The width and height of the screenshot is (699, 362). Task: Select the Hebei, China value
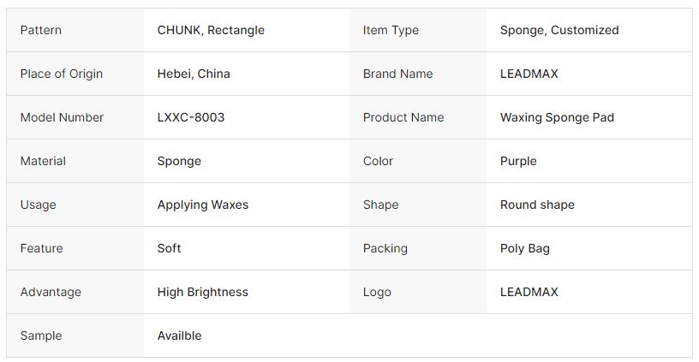(x=194, y=74)
